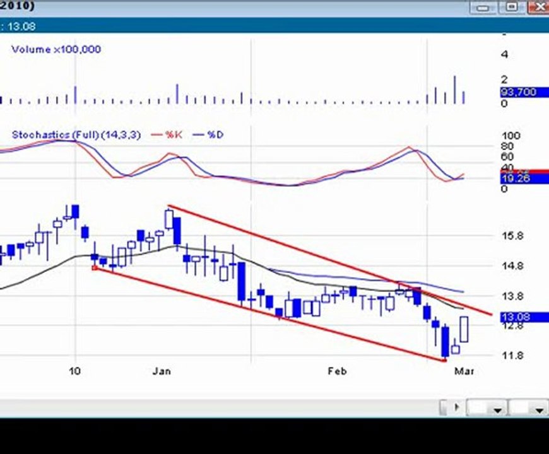The image size is (549, 454).
Task: Click the "13.08" current price tag on axis
Action: pyautogui.click(x=524, y=317)
